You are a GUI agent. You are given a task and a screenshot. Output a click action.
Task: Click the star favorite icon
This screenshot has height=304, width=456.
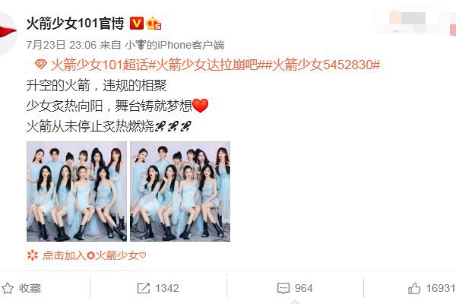coord(8,288)
